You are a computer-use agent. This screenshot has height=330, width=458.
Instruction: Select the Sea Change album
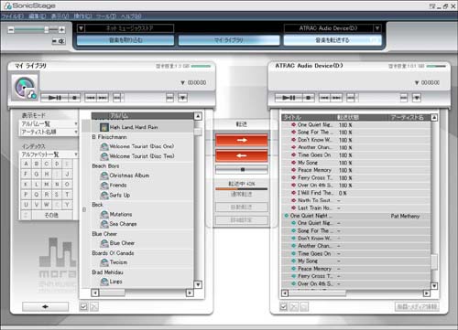coord(123,224)
